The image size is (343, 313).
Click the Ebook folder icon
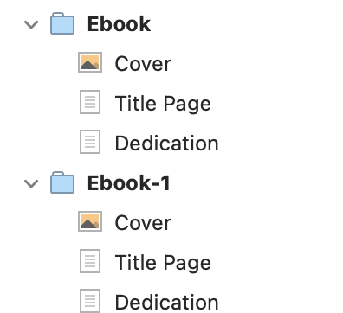coord(62,23)
